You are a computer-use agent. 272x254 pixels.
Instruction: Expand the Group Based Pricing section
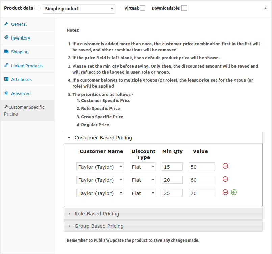pos(99,226)
